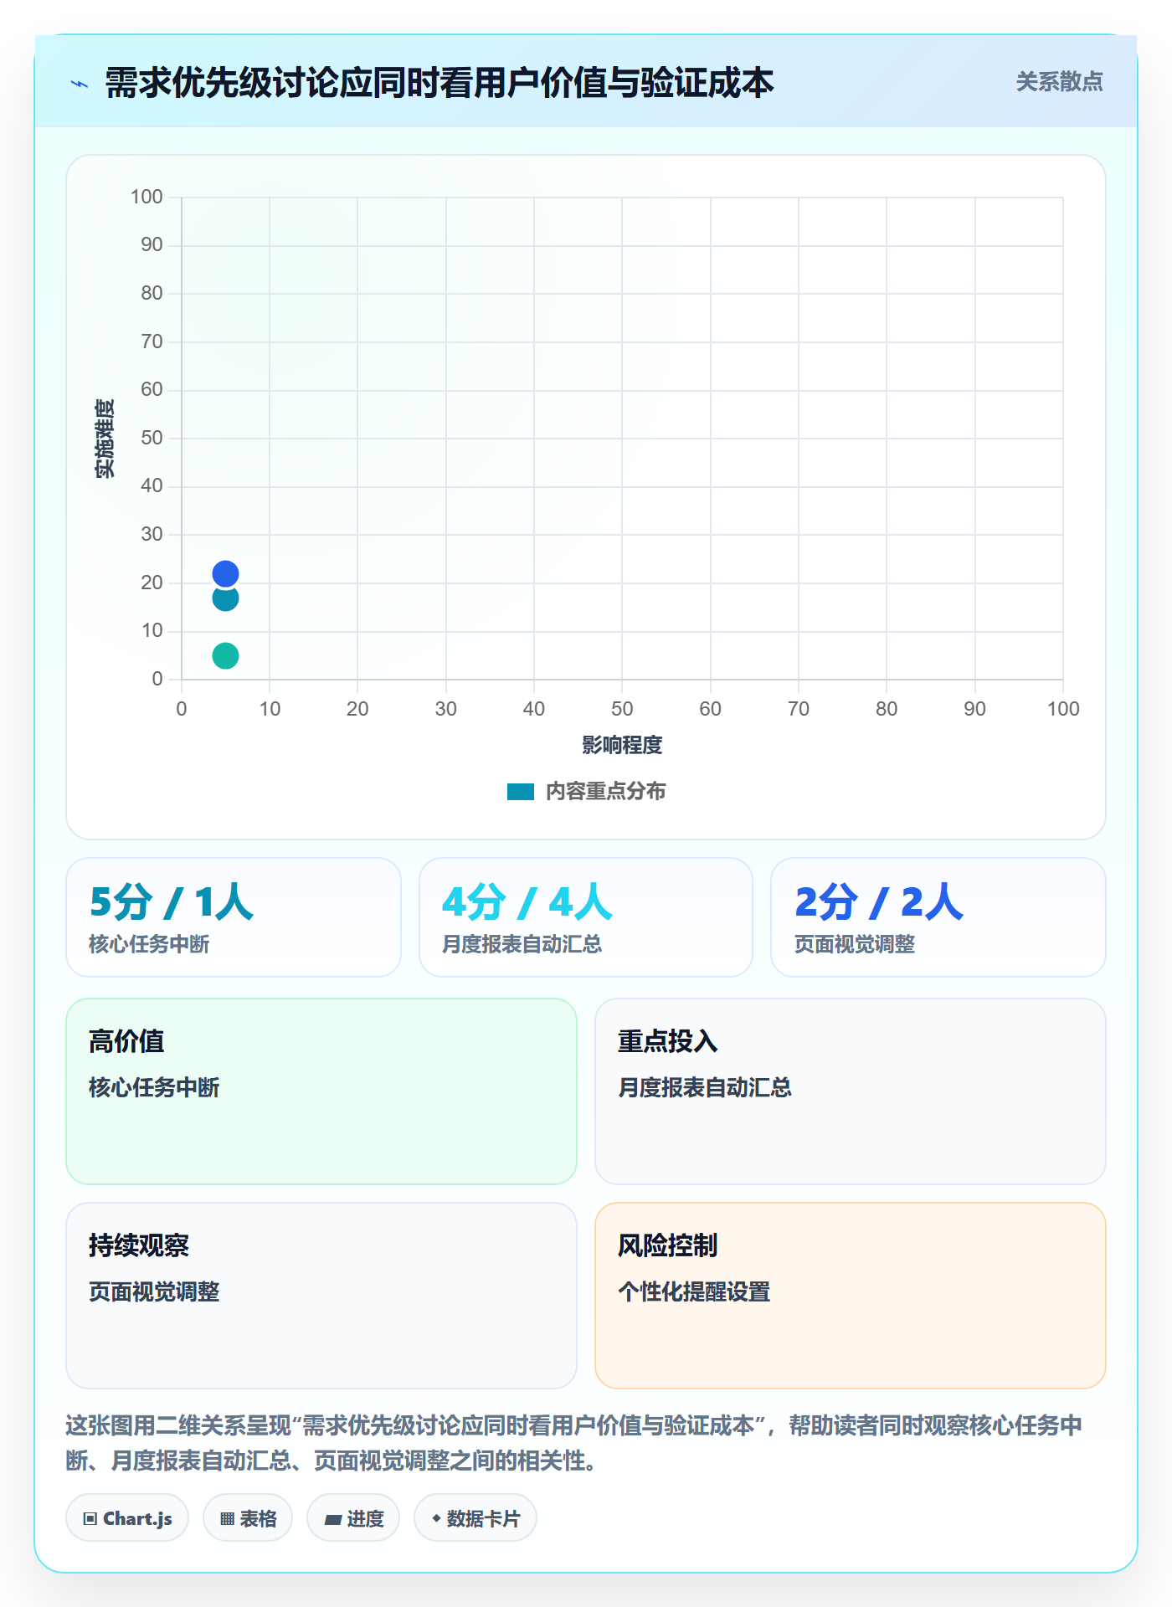Click the lightning bolt icon in the header
The image size is (1172, 1607).
(x=80, y=84)
